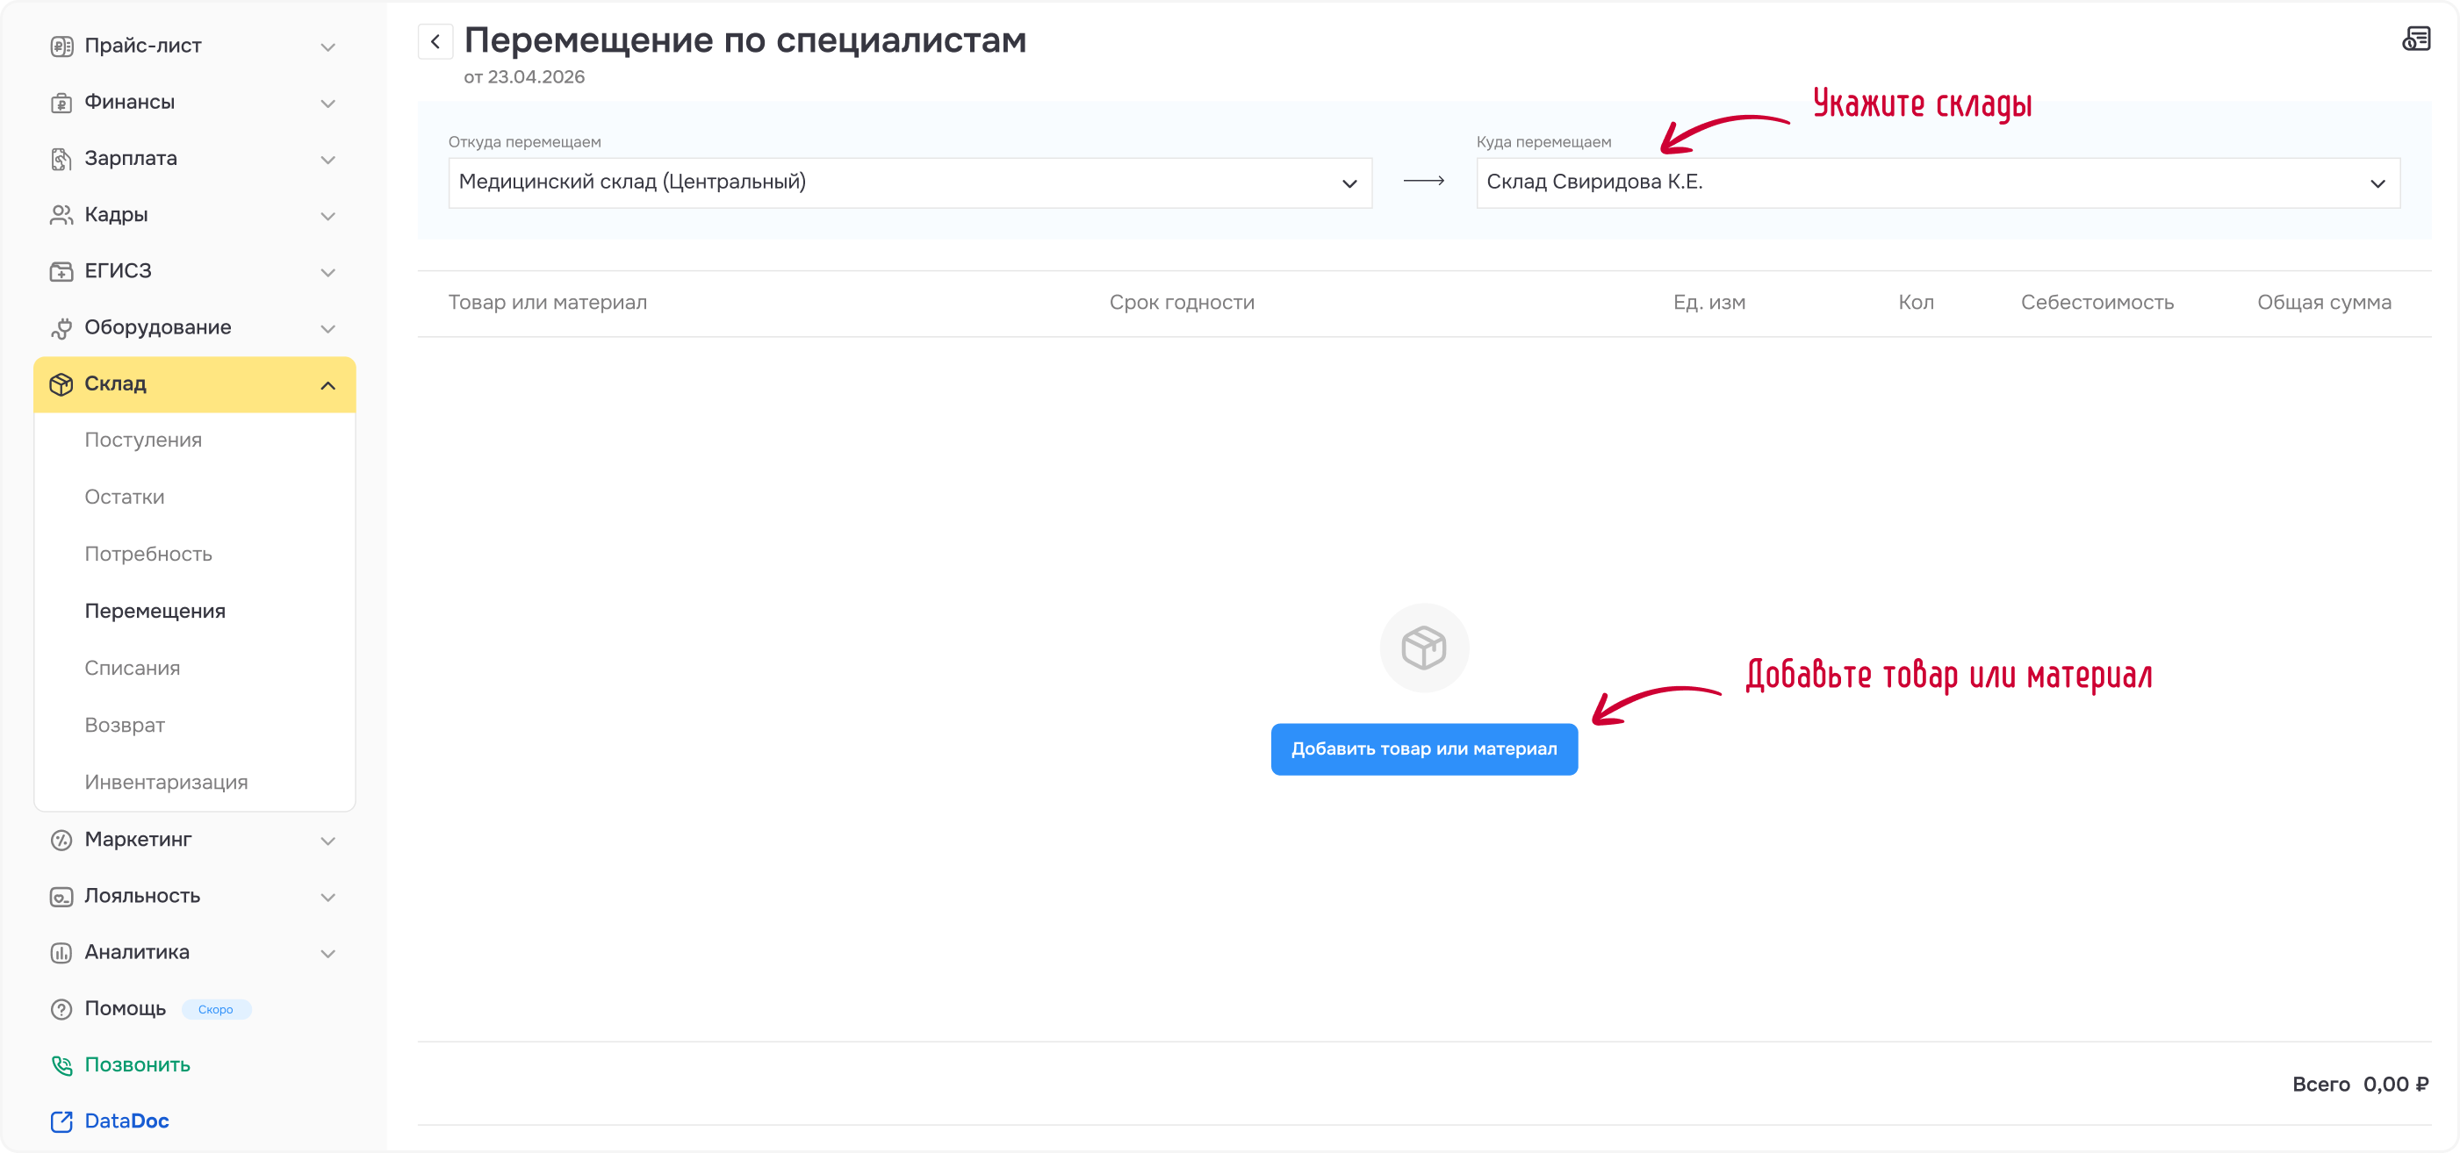This screenshot has width=2460, height=1153.
Task: Open the Куда перемещаем warehouse dropdown
Action: click(x=1938, y=183)
